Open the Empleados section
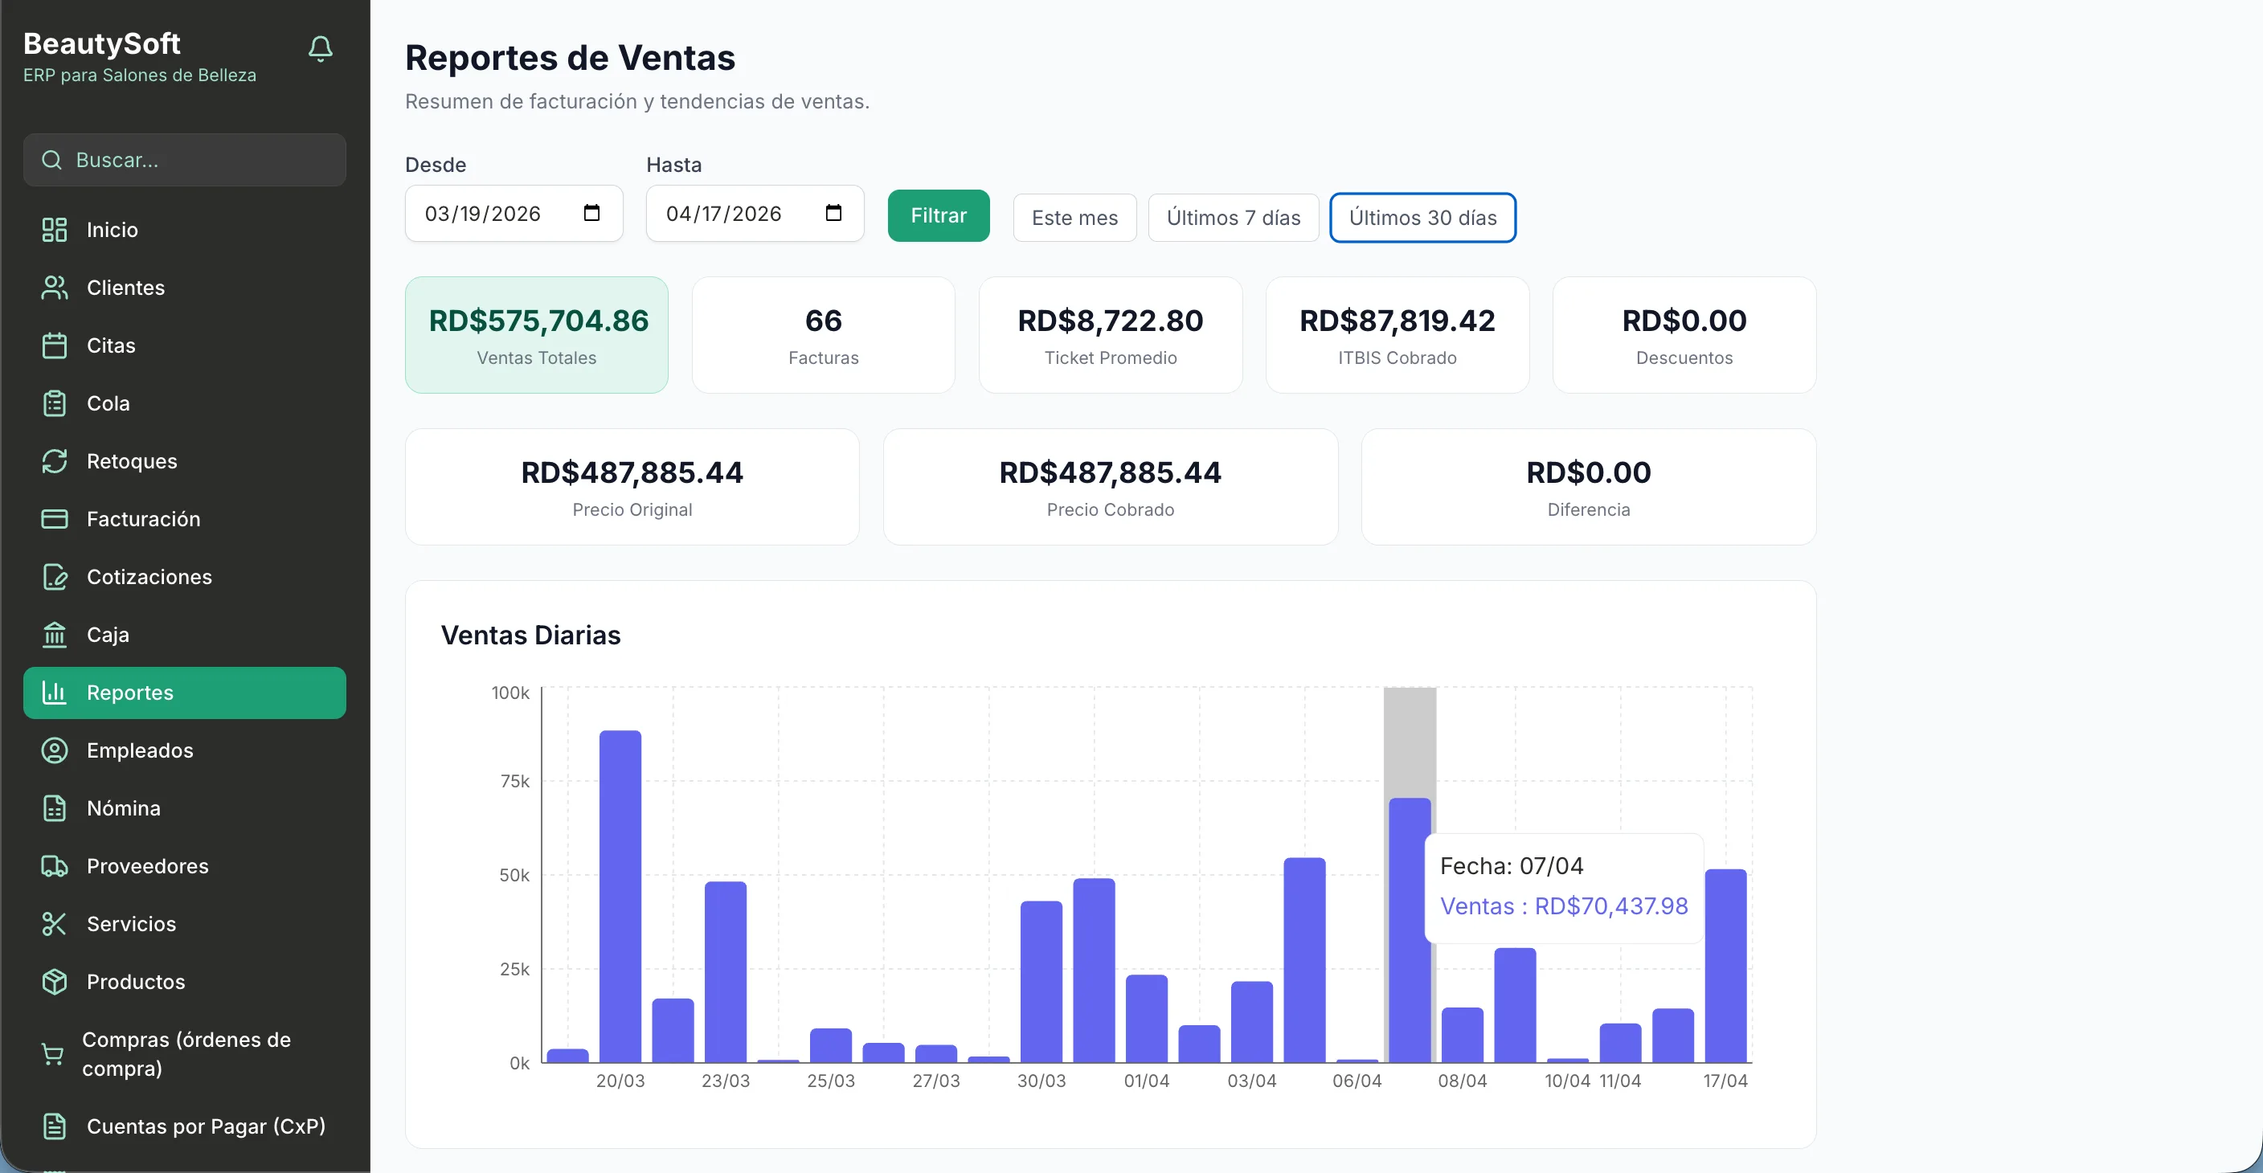 [140, 750]
